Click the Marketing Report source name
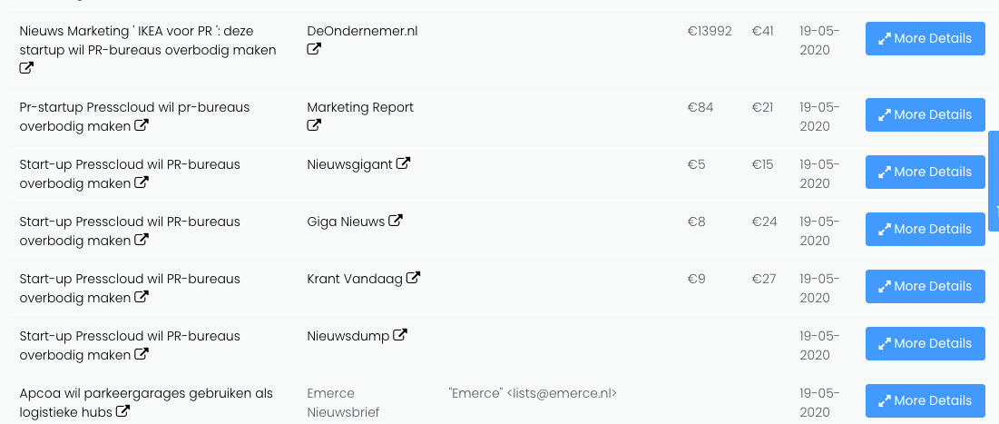 point(360,107)
